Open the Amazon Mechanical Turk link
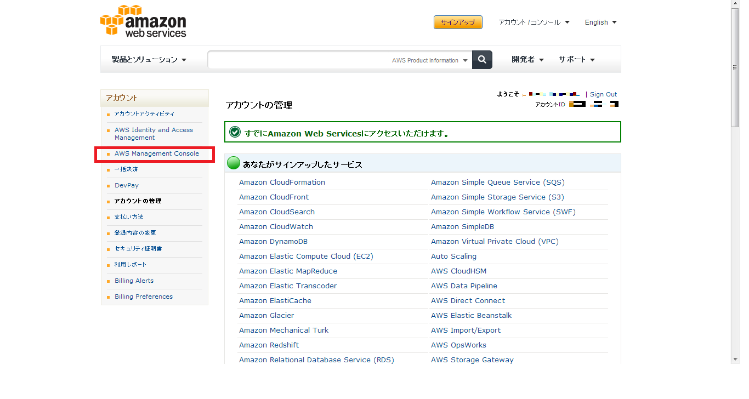 click(x=284, y=330)
